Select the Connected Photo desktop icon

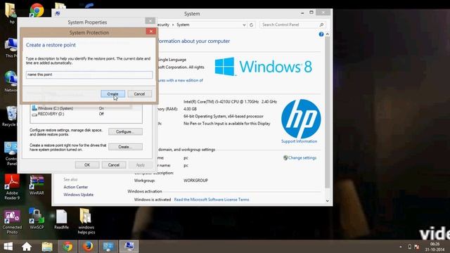click(12, 222)
